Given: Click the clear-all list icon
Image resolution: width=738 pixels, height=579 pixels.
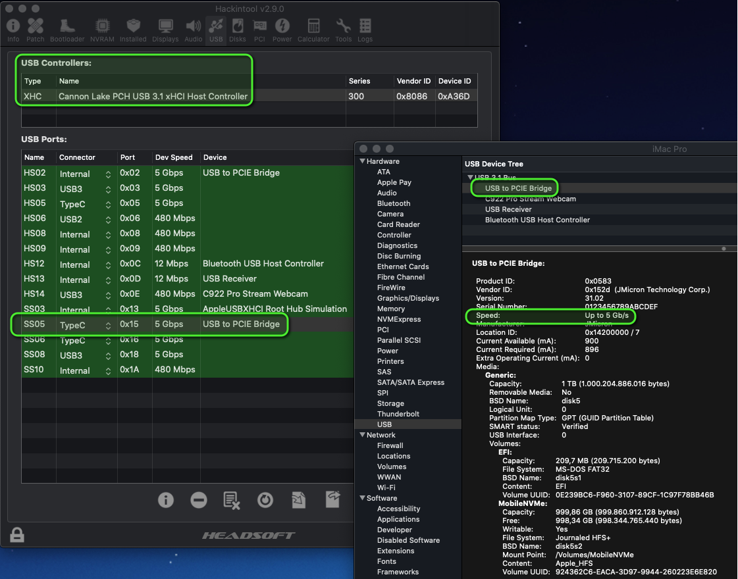Looking at the screenshot, I should 232,500.
